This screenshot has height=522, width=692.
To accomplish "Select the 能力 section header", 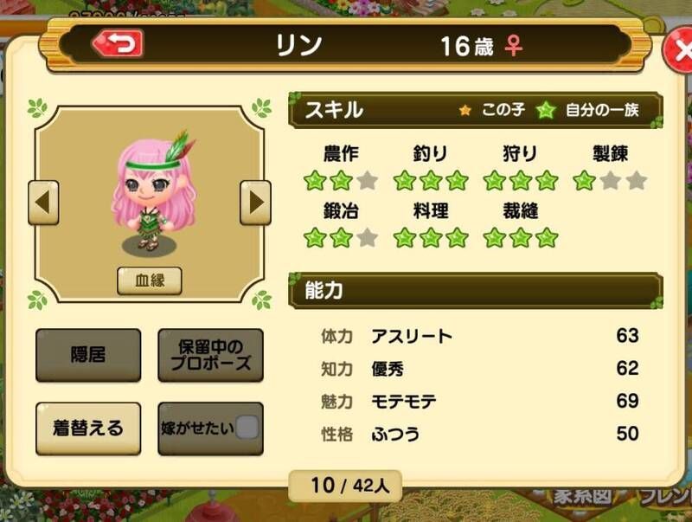I will click(475, 291).
